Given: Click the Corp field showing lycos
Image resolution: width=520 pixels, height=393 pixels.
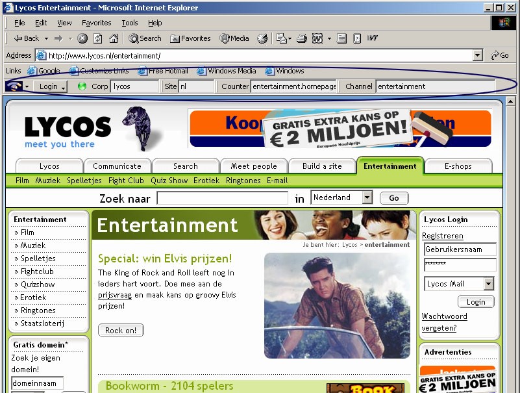Looking at the screenshot, I should coord(134,86).
